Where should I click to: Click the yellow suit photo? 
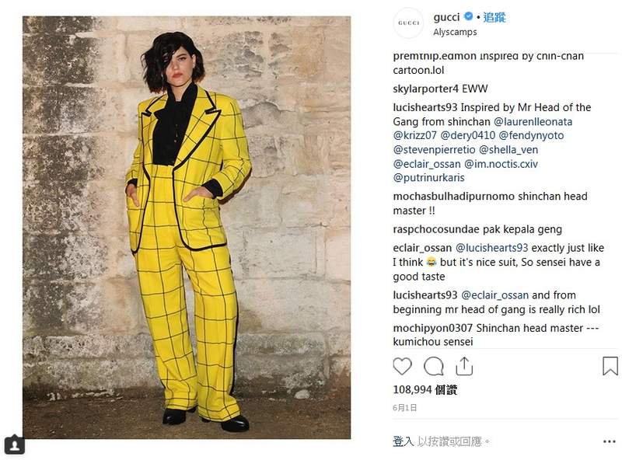[x=187, y=227]
